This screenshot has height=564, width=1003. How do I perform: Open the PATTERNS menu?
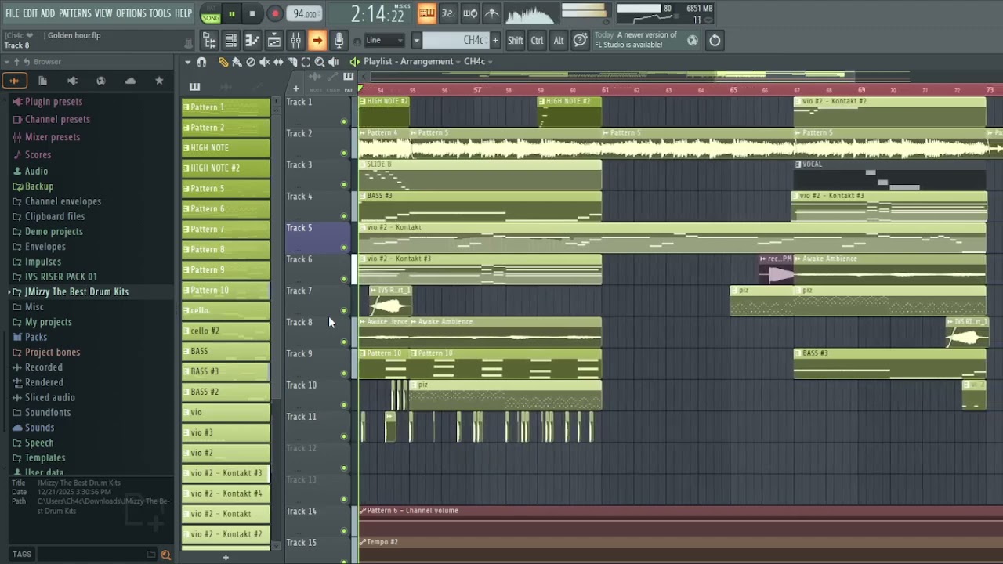[x=75, y=14]
